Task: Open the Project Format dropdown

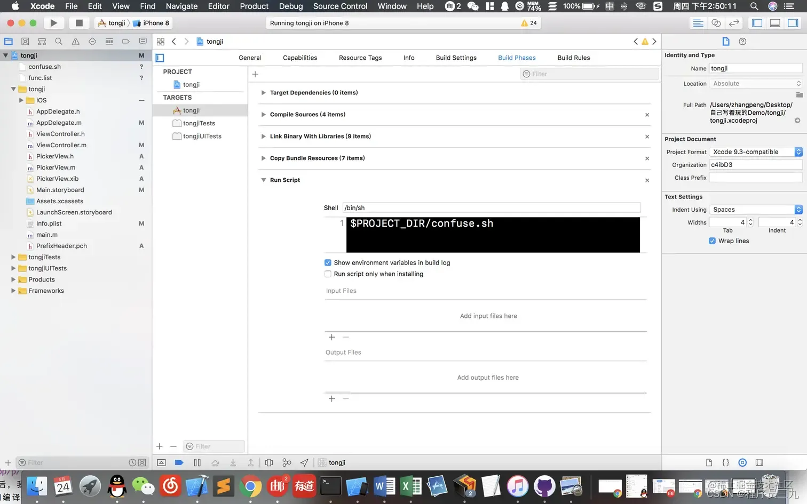Action: 756,152
